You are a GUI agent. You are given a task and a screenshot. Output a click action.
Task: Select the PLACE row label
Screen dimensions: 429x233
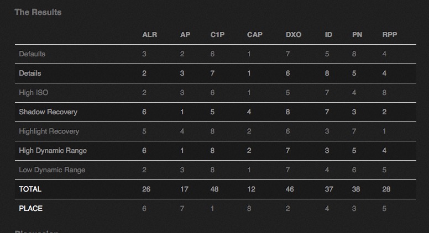point(30,208)
